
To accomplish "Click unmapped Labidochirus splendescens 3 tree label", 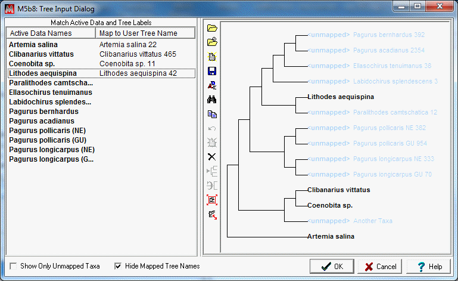I will tap(373, 81).
